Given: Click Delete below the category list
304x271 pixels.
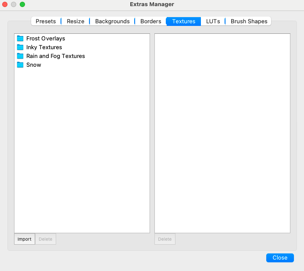Looking at the screenshot, I should point(46,239).
